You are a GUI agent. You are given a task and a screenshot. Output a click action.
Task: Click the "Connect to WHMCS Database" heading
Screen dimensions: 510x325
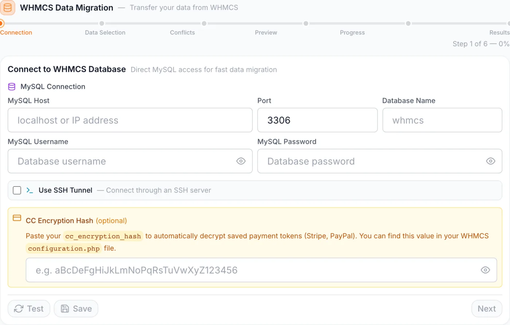pos(67,69)
